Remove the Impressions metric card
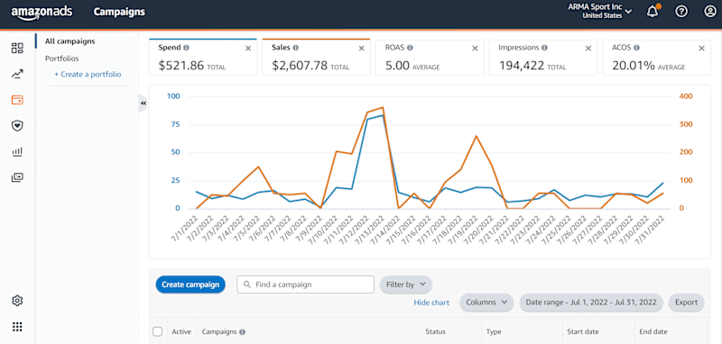The width and height of the screenshot is (722, 344). click(588, 49)
